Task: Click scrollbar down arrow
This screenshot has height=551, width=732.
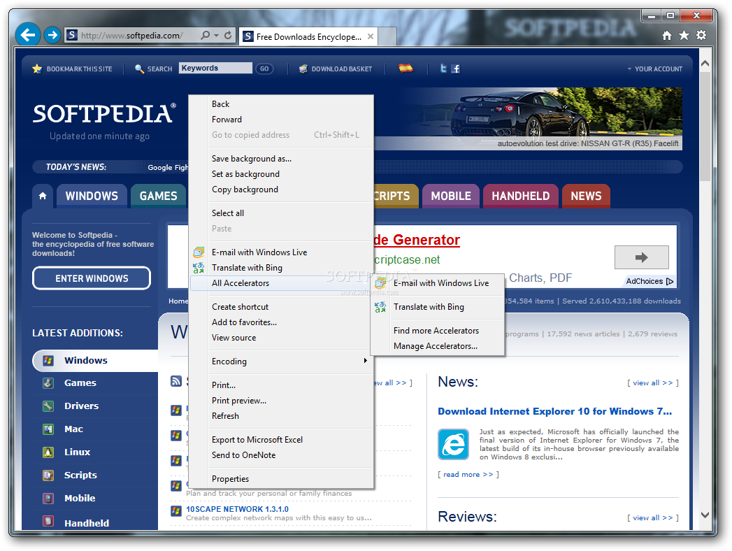Action: [x=705, y=515]
